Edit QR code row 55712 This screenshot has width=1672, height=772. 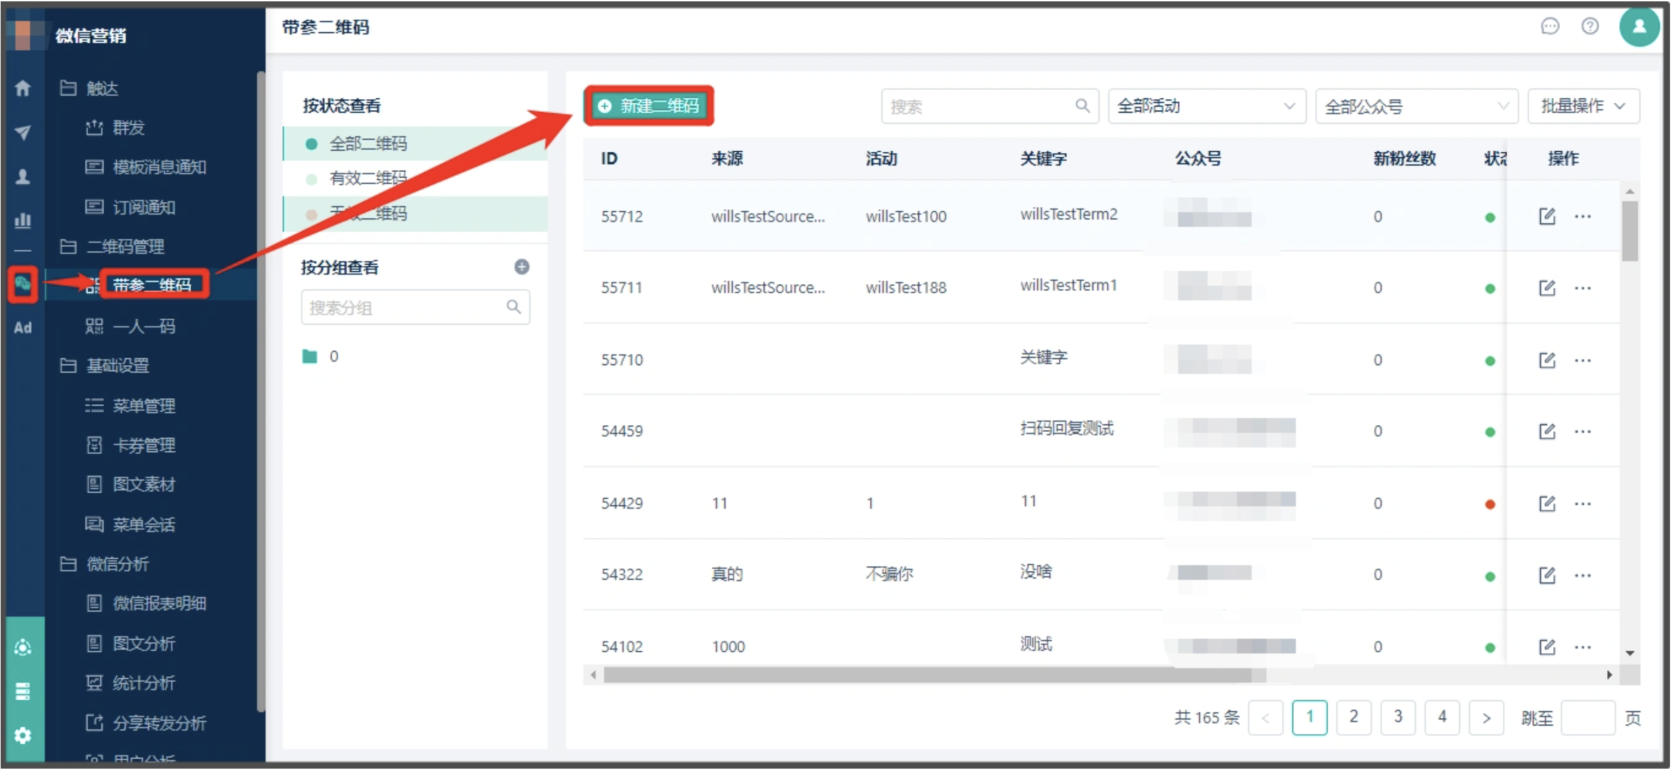[x=1546, y=217]
